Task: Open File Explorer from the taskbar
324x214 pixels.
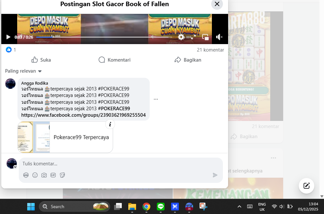Action: (132, 206)
